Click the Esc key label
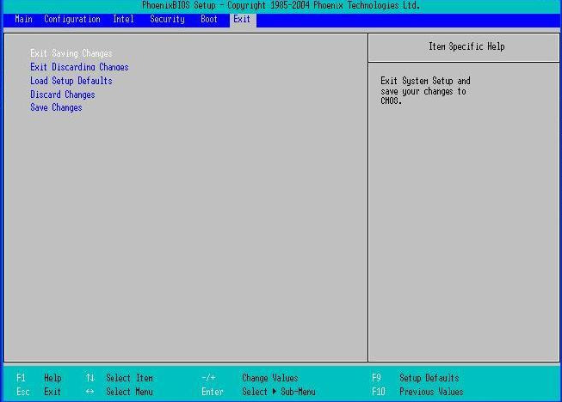The image size is (562, 402). click(23, 392)
